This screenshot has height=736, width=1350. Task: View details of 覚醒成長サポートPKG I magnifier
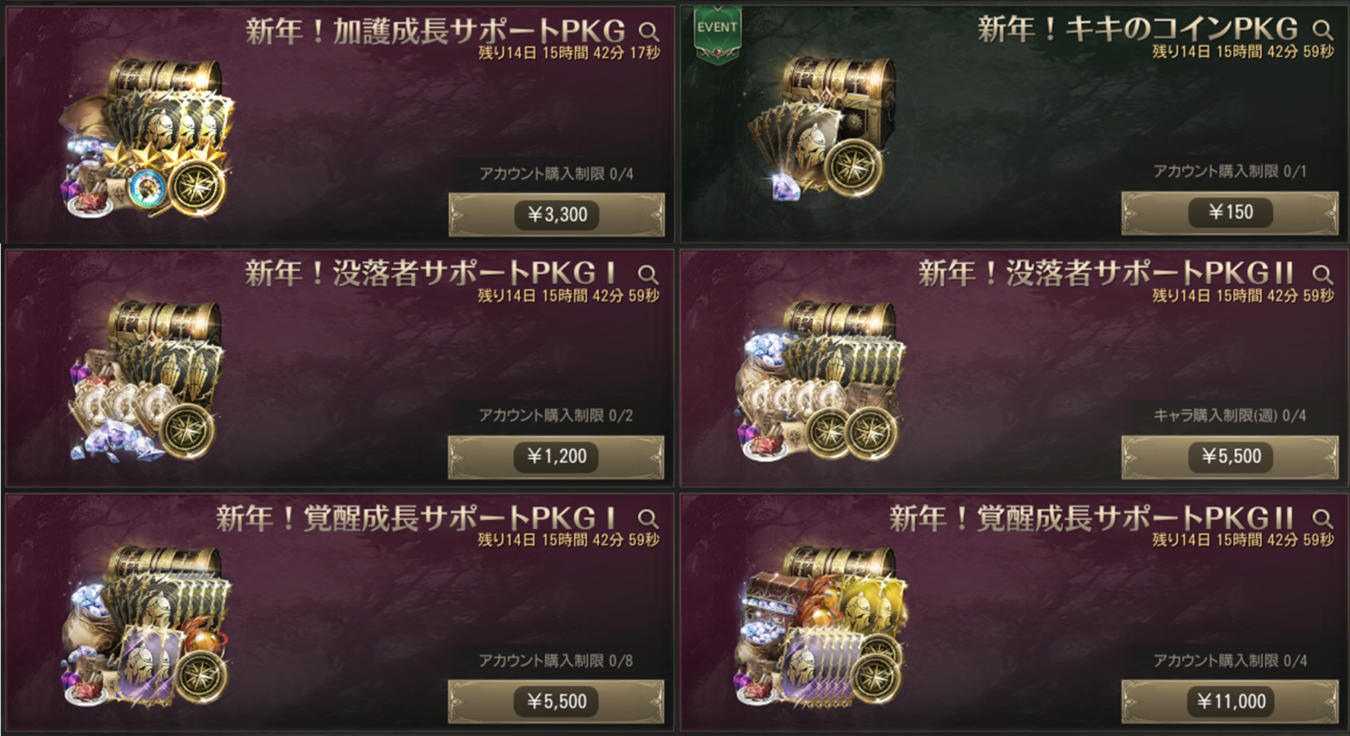(649, 518)
